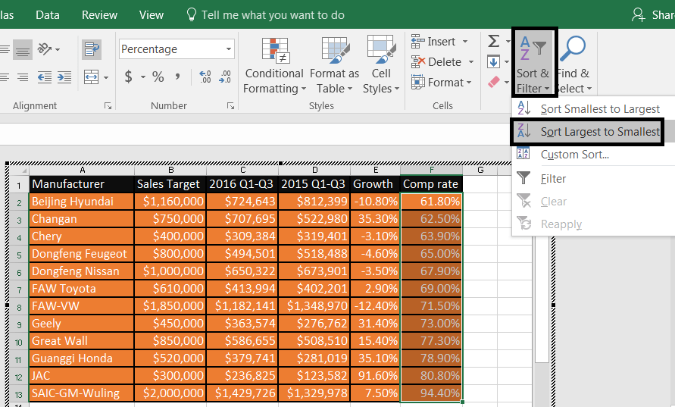Select the 61.80% Comp rate cell
675x407 pixels.
tap(431, 201)
